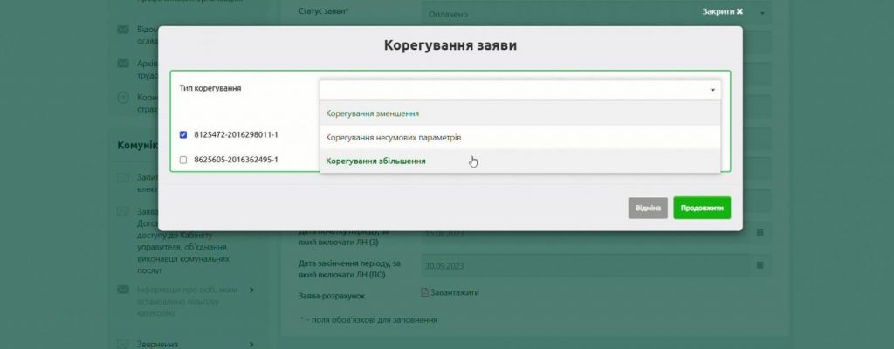Click envelope icon beside 'Інформація про осіб'
Image resolution: width=894 pixels, height=349 pixels.
pos(123,290)
